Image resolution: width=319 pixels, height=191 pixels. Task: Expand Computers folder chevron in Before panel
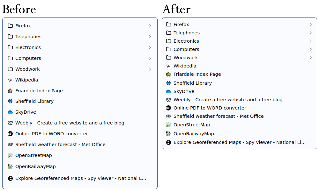tap(150, 58)
